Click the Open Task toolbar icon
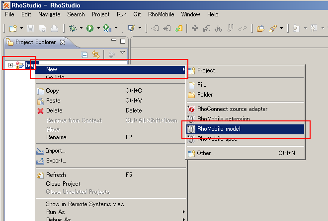328x221 pixels. (x=131, y=28)
